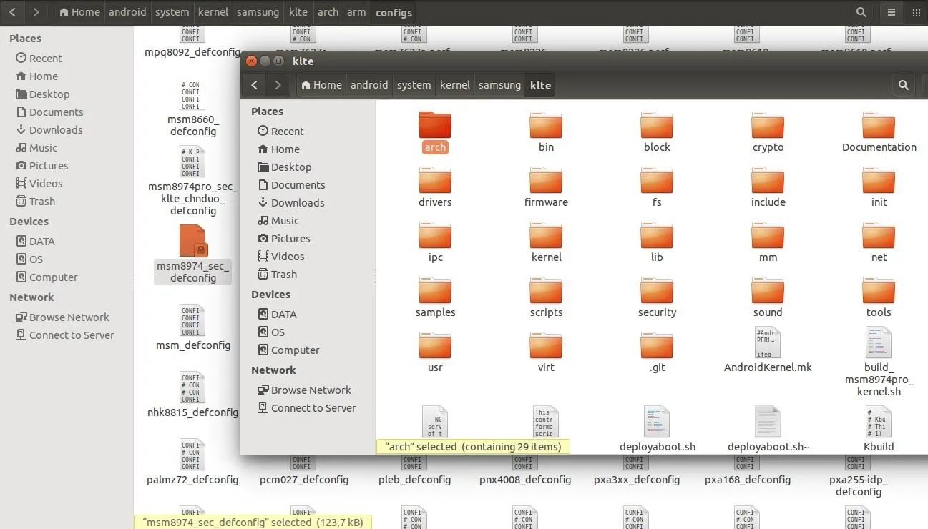
Task: Go back in klte window
Action: click(x=254, y=85)
